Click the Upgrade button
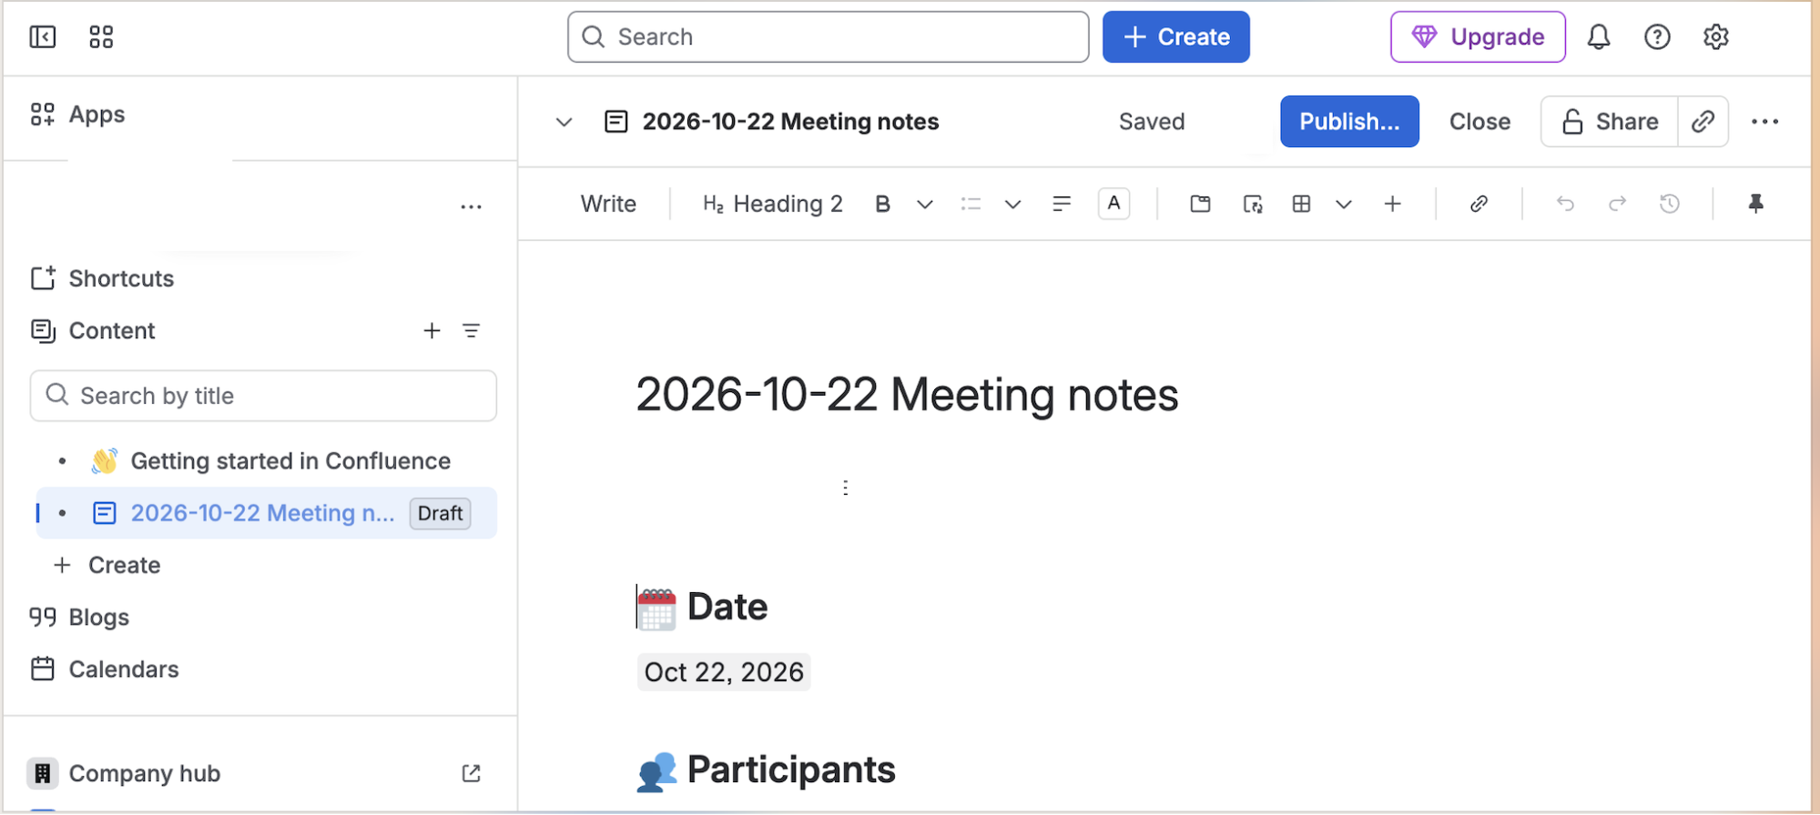 click(1478, 37)
